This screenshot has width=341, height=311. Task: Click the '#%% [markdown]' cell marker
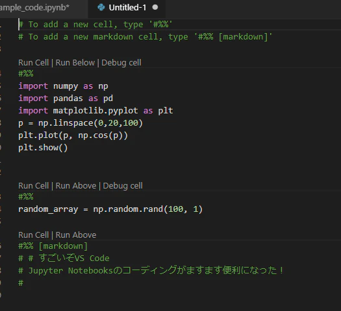[53, 246]
